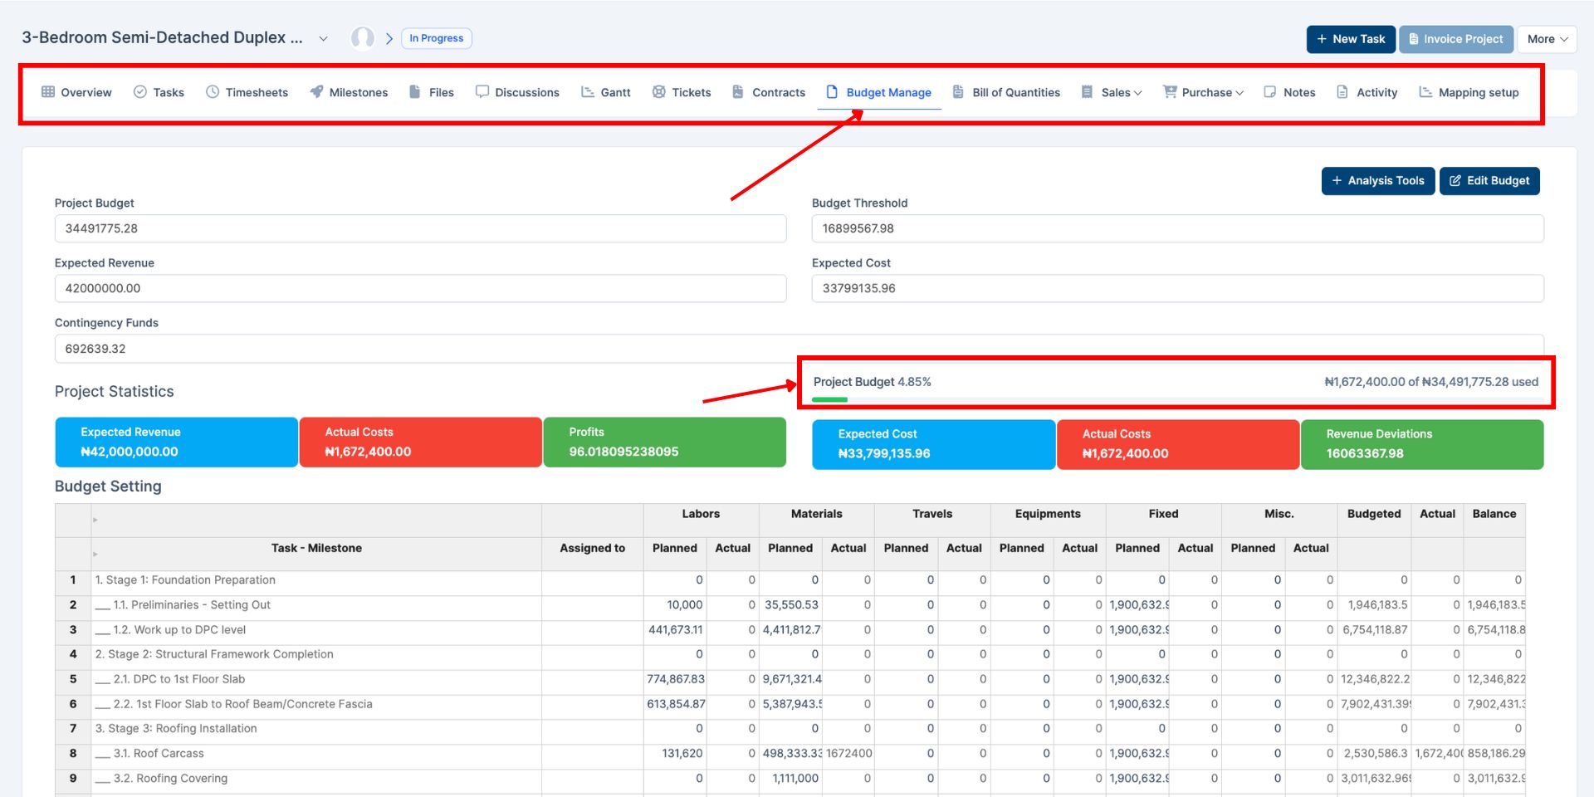The height and width of the screenshot is (797, 1594).
Task: Click the Discussions chat bubble icon
Action: click(x=482, y=92)
